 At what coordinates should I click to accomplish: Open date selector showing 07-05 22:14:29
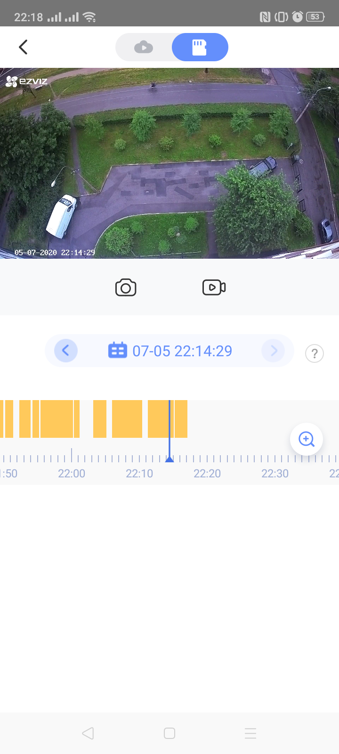[182, 351]
